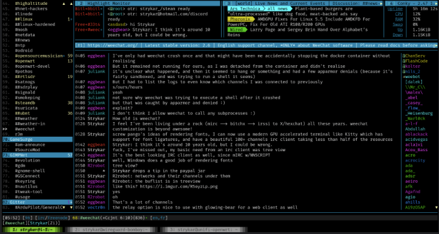Switch to the #hnet-hackers channel
This screenshot has width=439, height=234.
tap(31, 8)
